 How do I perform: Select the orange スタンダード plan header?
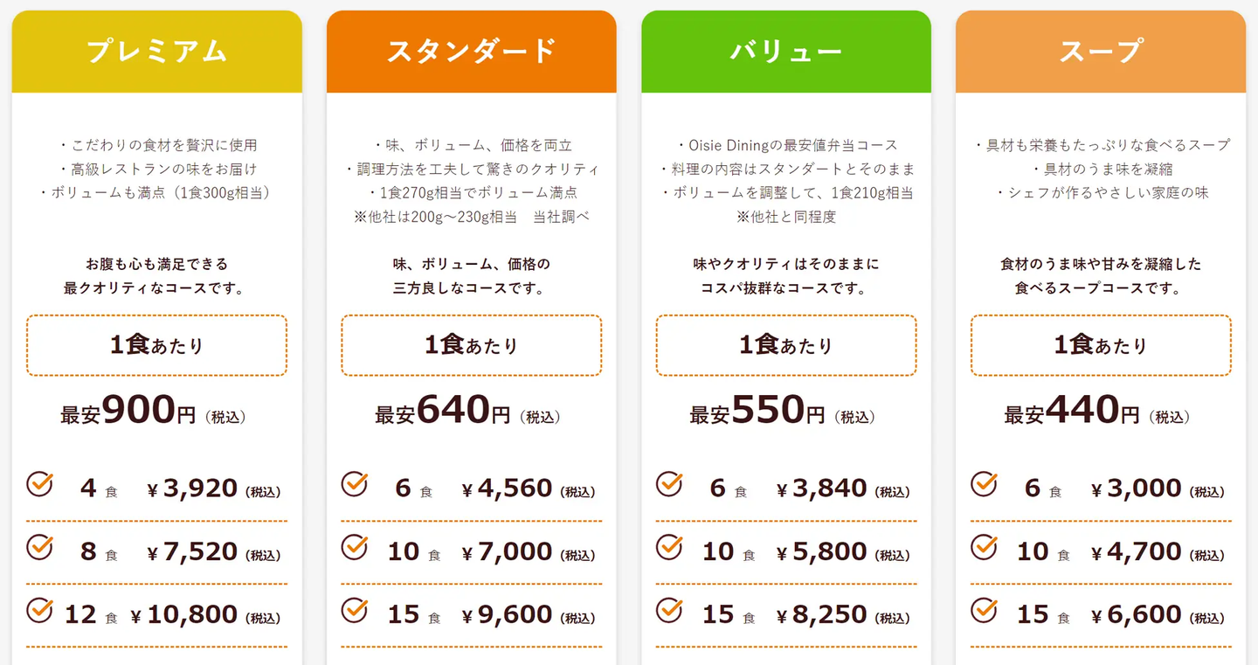pos(472,52)
